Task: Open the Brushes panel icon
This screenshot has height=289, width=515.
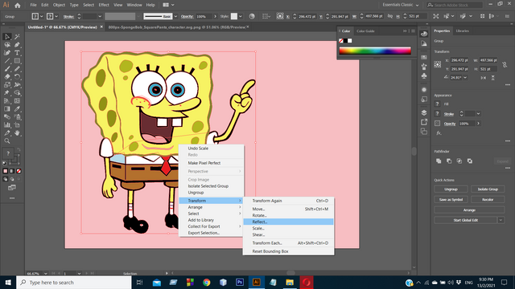Action: point(424,67)
